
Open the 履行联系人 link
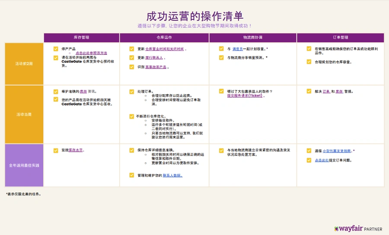[154, 58]
